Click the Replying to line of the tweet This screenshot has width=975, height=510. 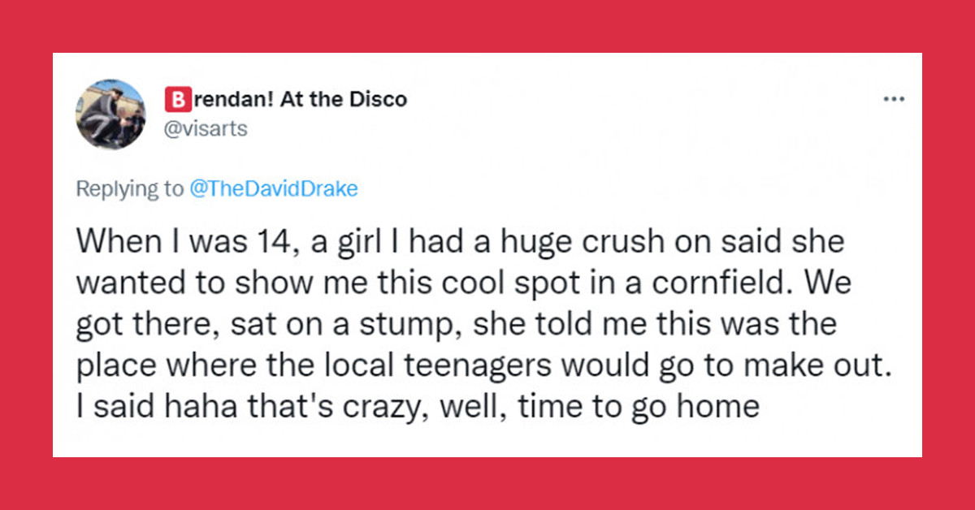(x=216, y=188)
